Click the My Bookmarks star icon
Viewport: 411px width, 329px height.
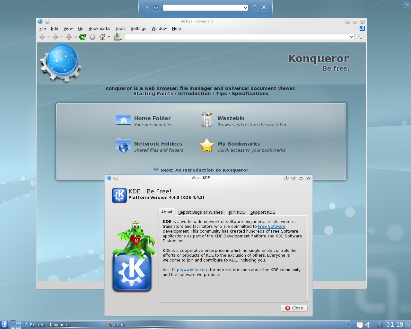point(207,145)
